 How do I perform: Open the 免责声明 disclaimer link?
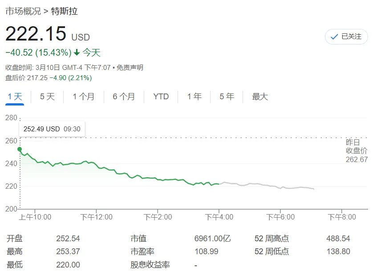[130, 68]
